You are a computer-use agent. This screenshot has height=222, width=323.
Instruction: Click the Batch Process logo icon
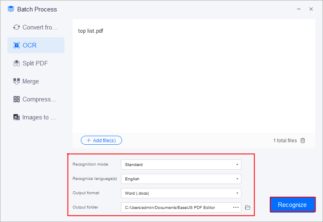point(11,9)
